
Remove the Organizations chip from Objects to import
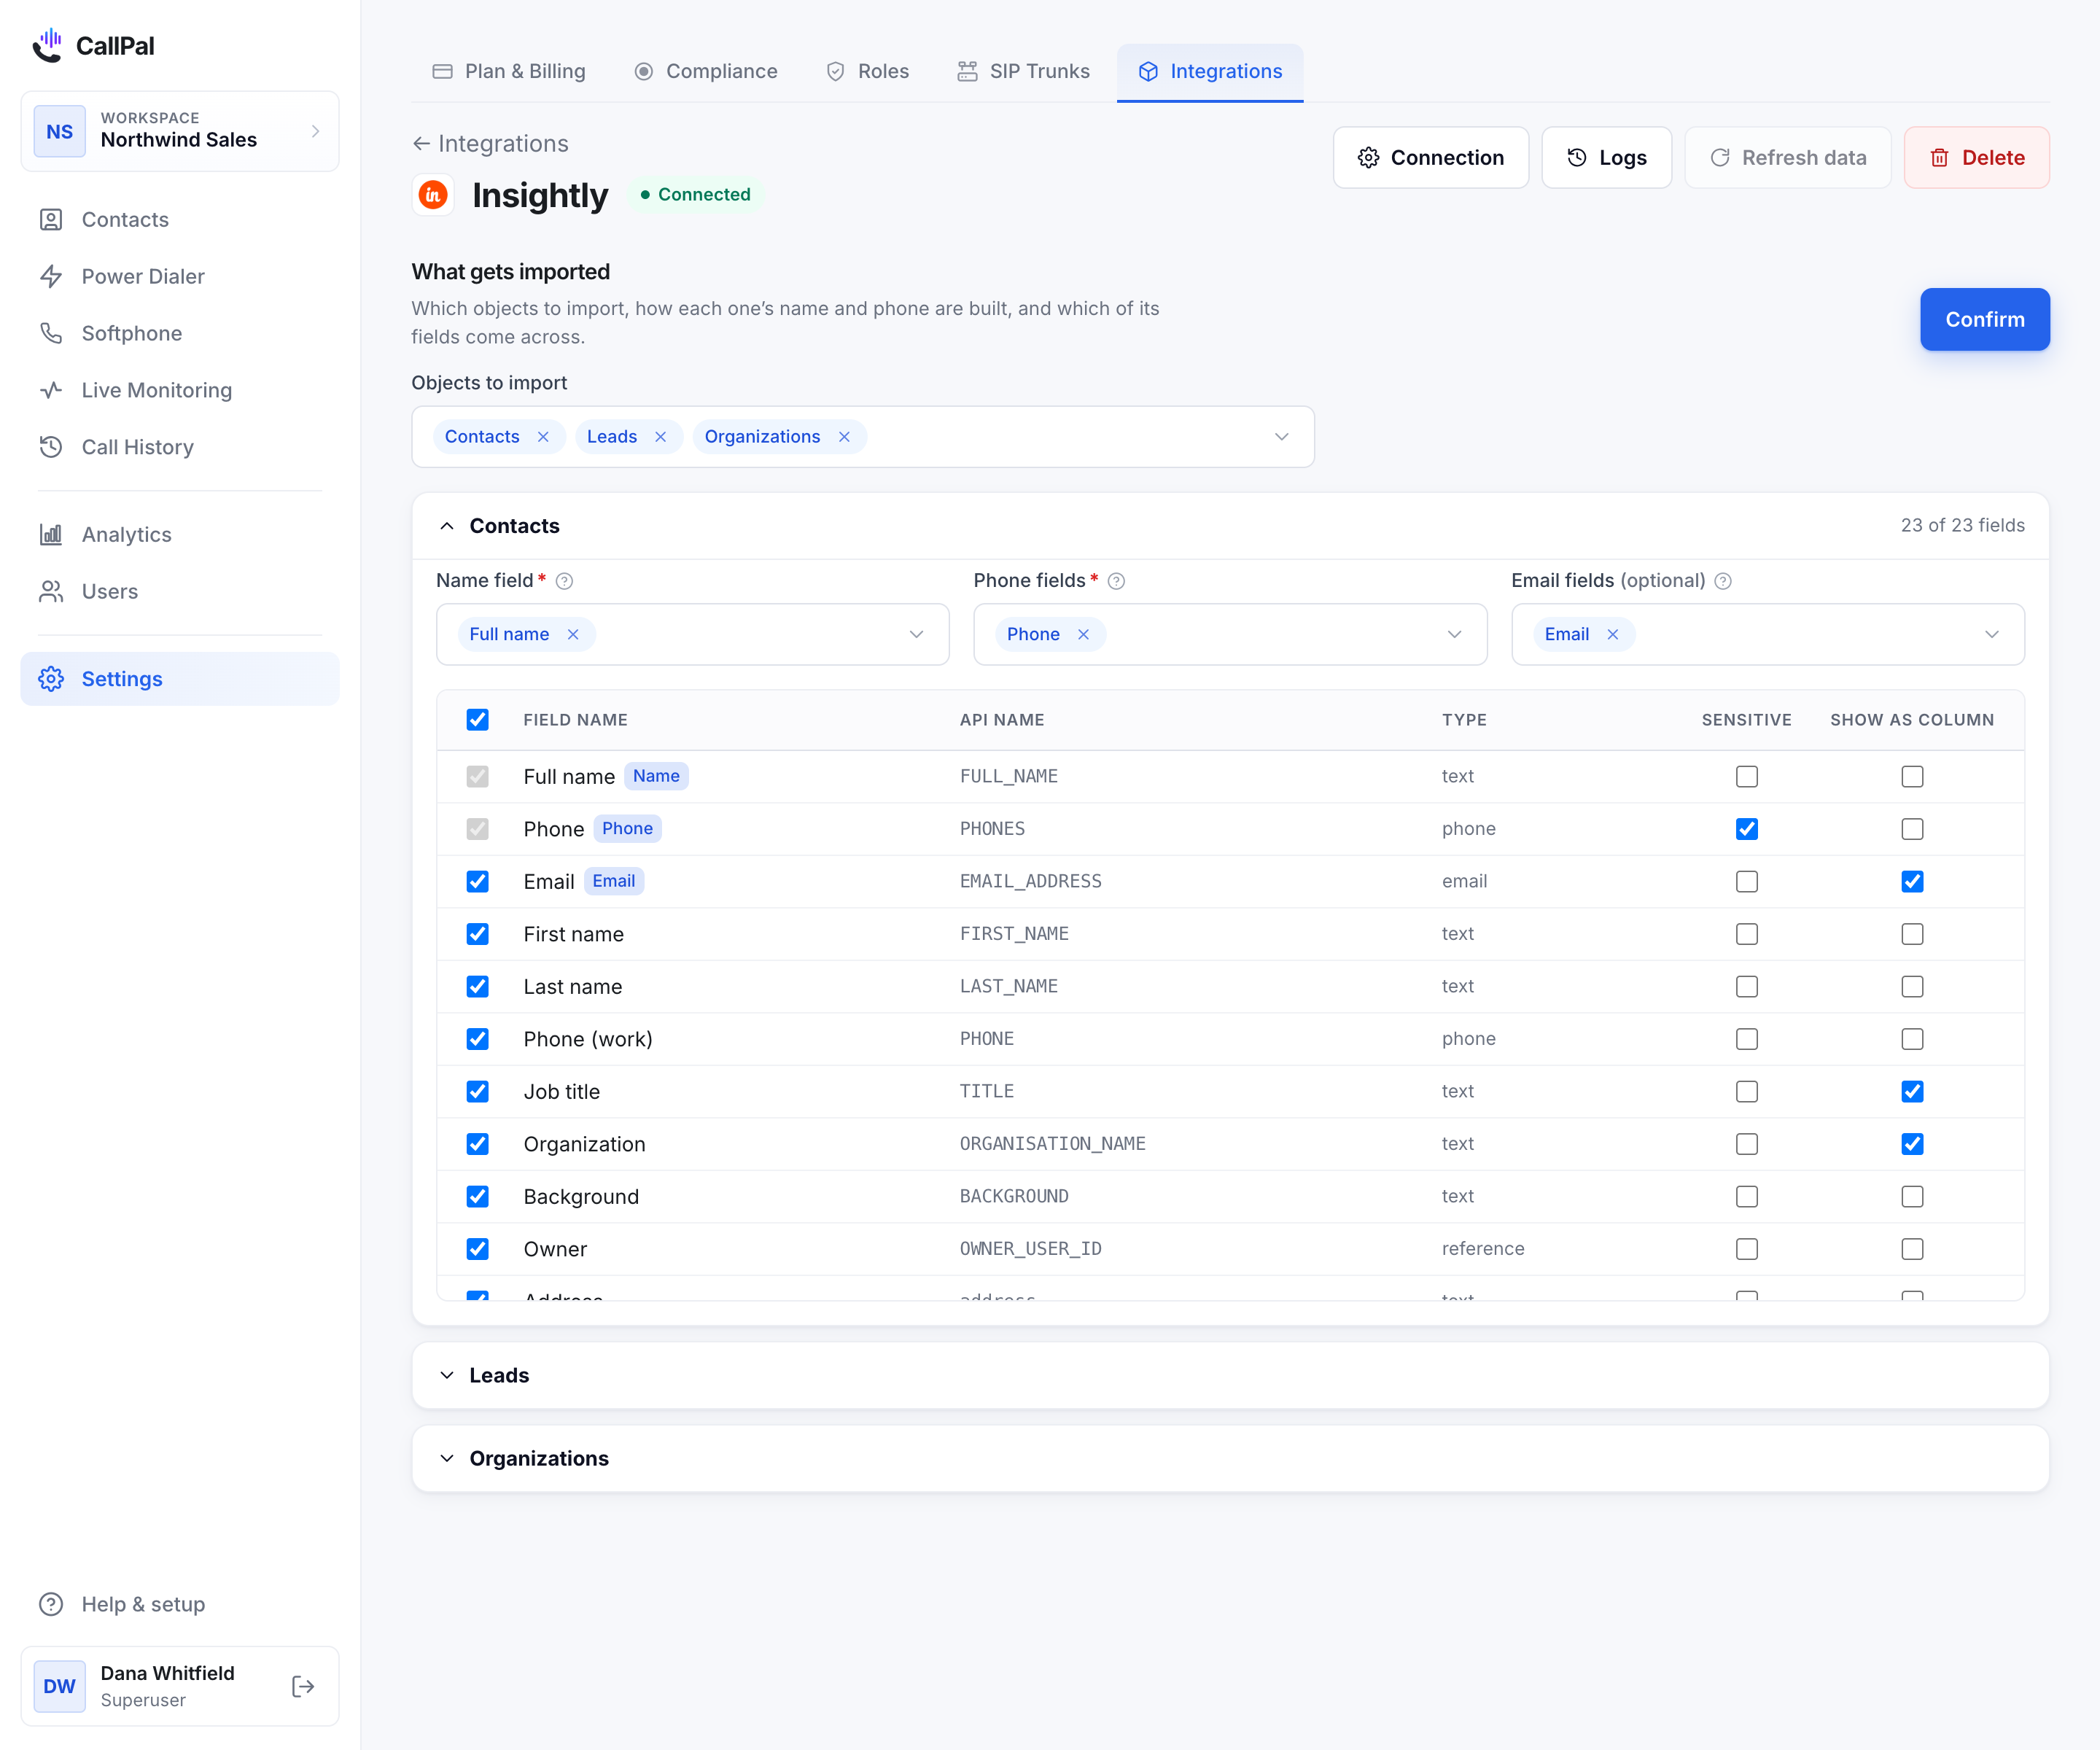(844, 437)
